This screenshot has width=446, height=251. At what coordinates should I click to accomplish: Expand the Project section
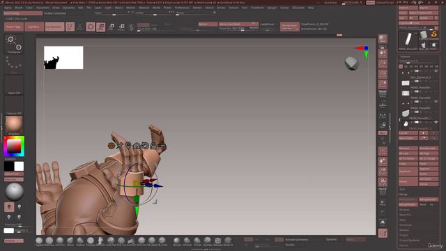coord(403,236)
